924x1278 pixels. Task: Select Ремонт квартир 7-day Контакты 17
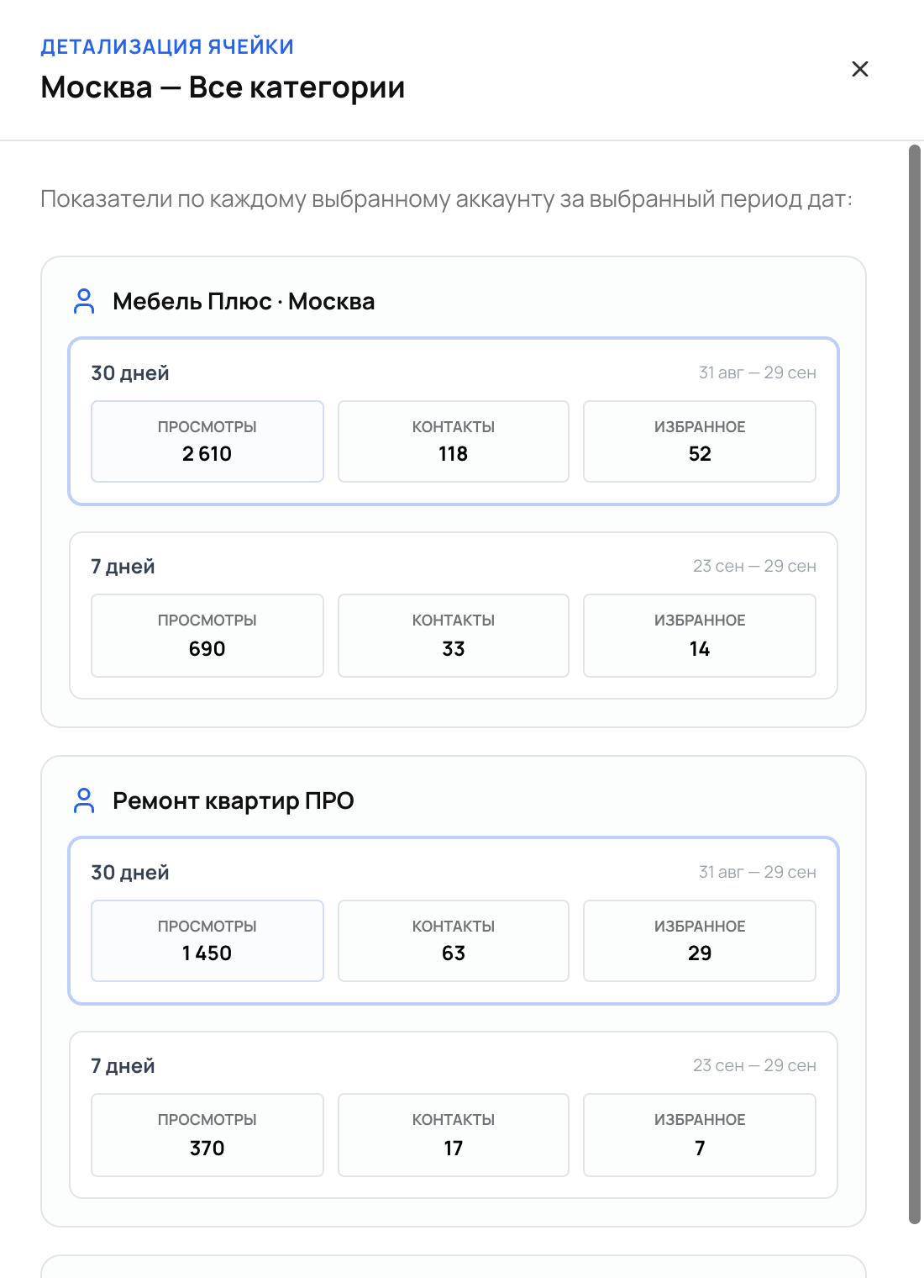pos(454,1135)
